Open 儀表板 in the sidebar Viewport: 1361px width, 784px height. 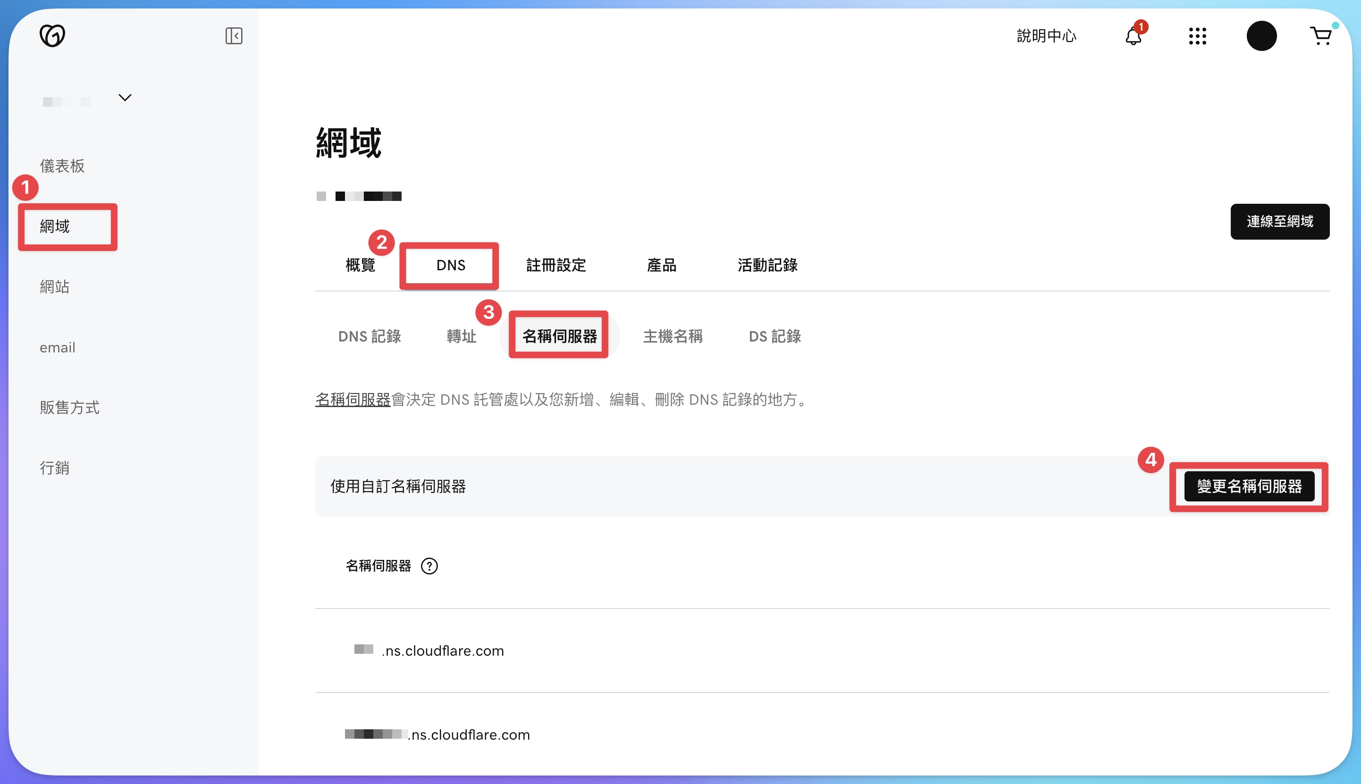point(62,166)
